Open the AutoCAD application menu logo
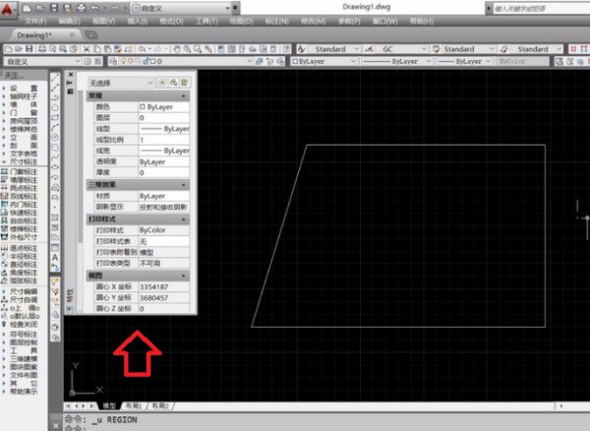The height and width of the screenshot is (431, 590). (x=8, y=9)
